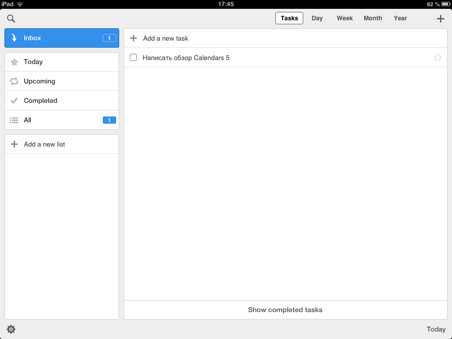This screenshot has height=339, width=452.
Task: Click the Upcoming repeat-arrows icon
Action: coord(14,81)
